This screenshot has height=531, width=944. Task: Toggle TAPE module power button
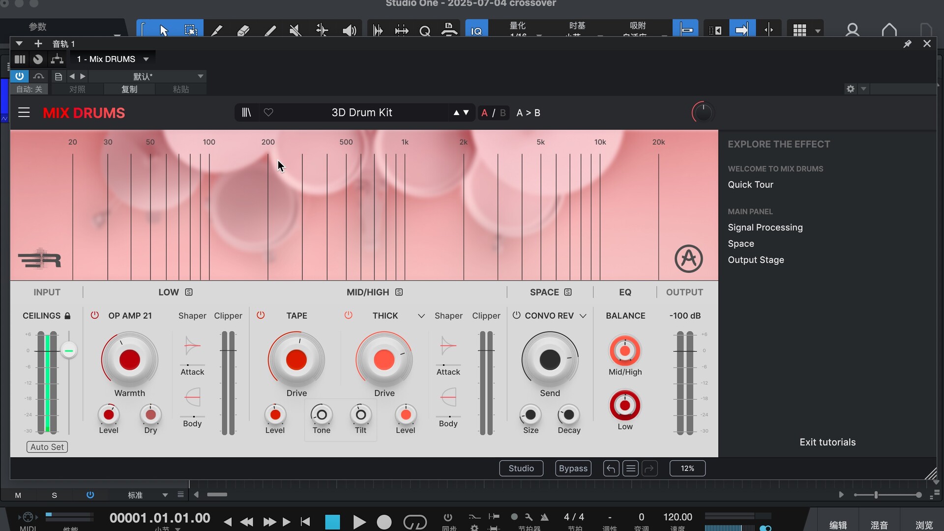point(261,315)
